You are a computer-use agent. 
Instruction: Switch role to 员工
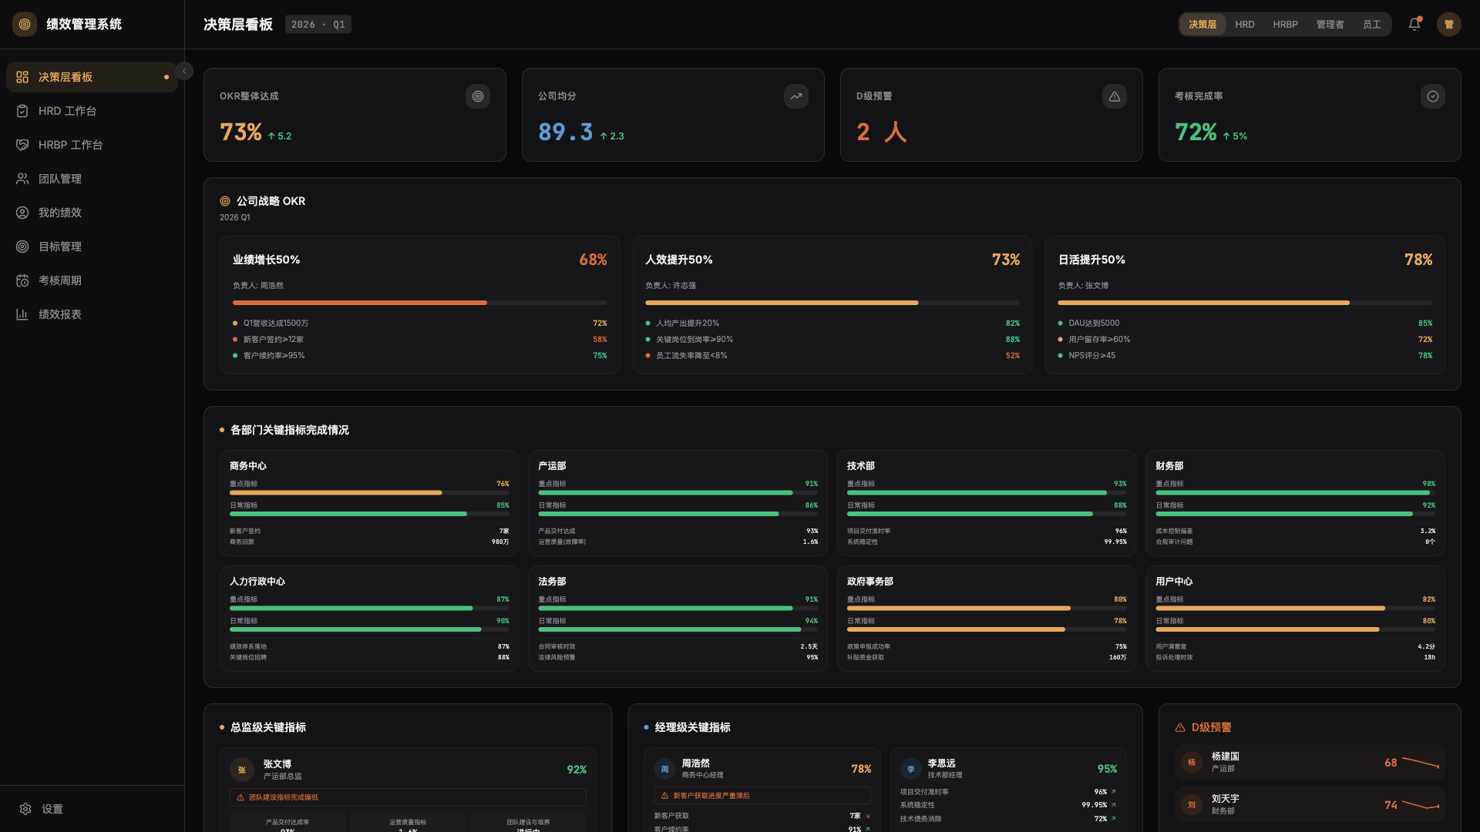(x=1371, y=25)
